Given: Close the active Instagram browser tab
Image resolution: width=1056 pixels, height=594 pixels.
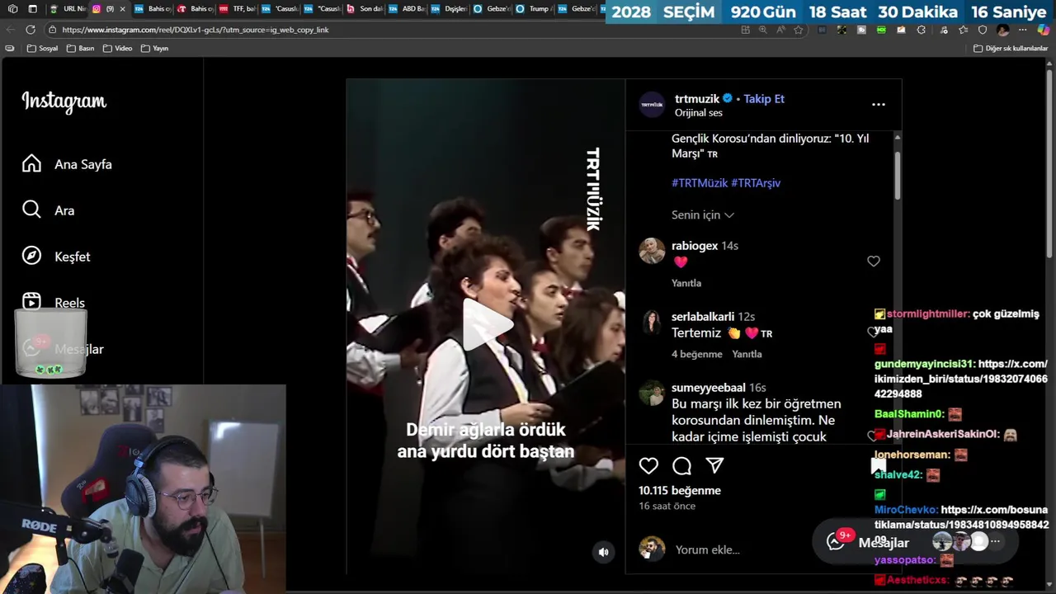Looking at the screenshot, I should 122,9.
